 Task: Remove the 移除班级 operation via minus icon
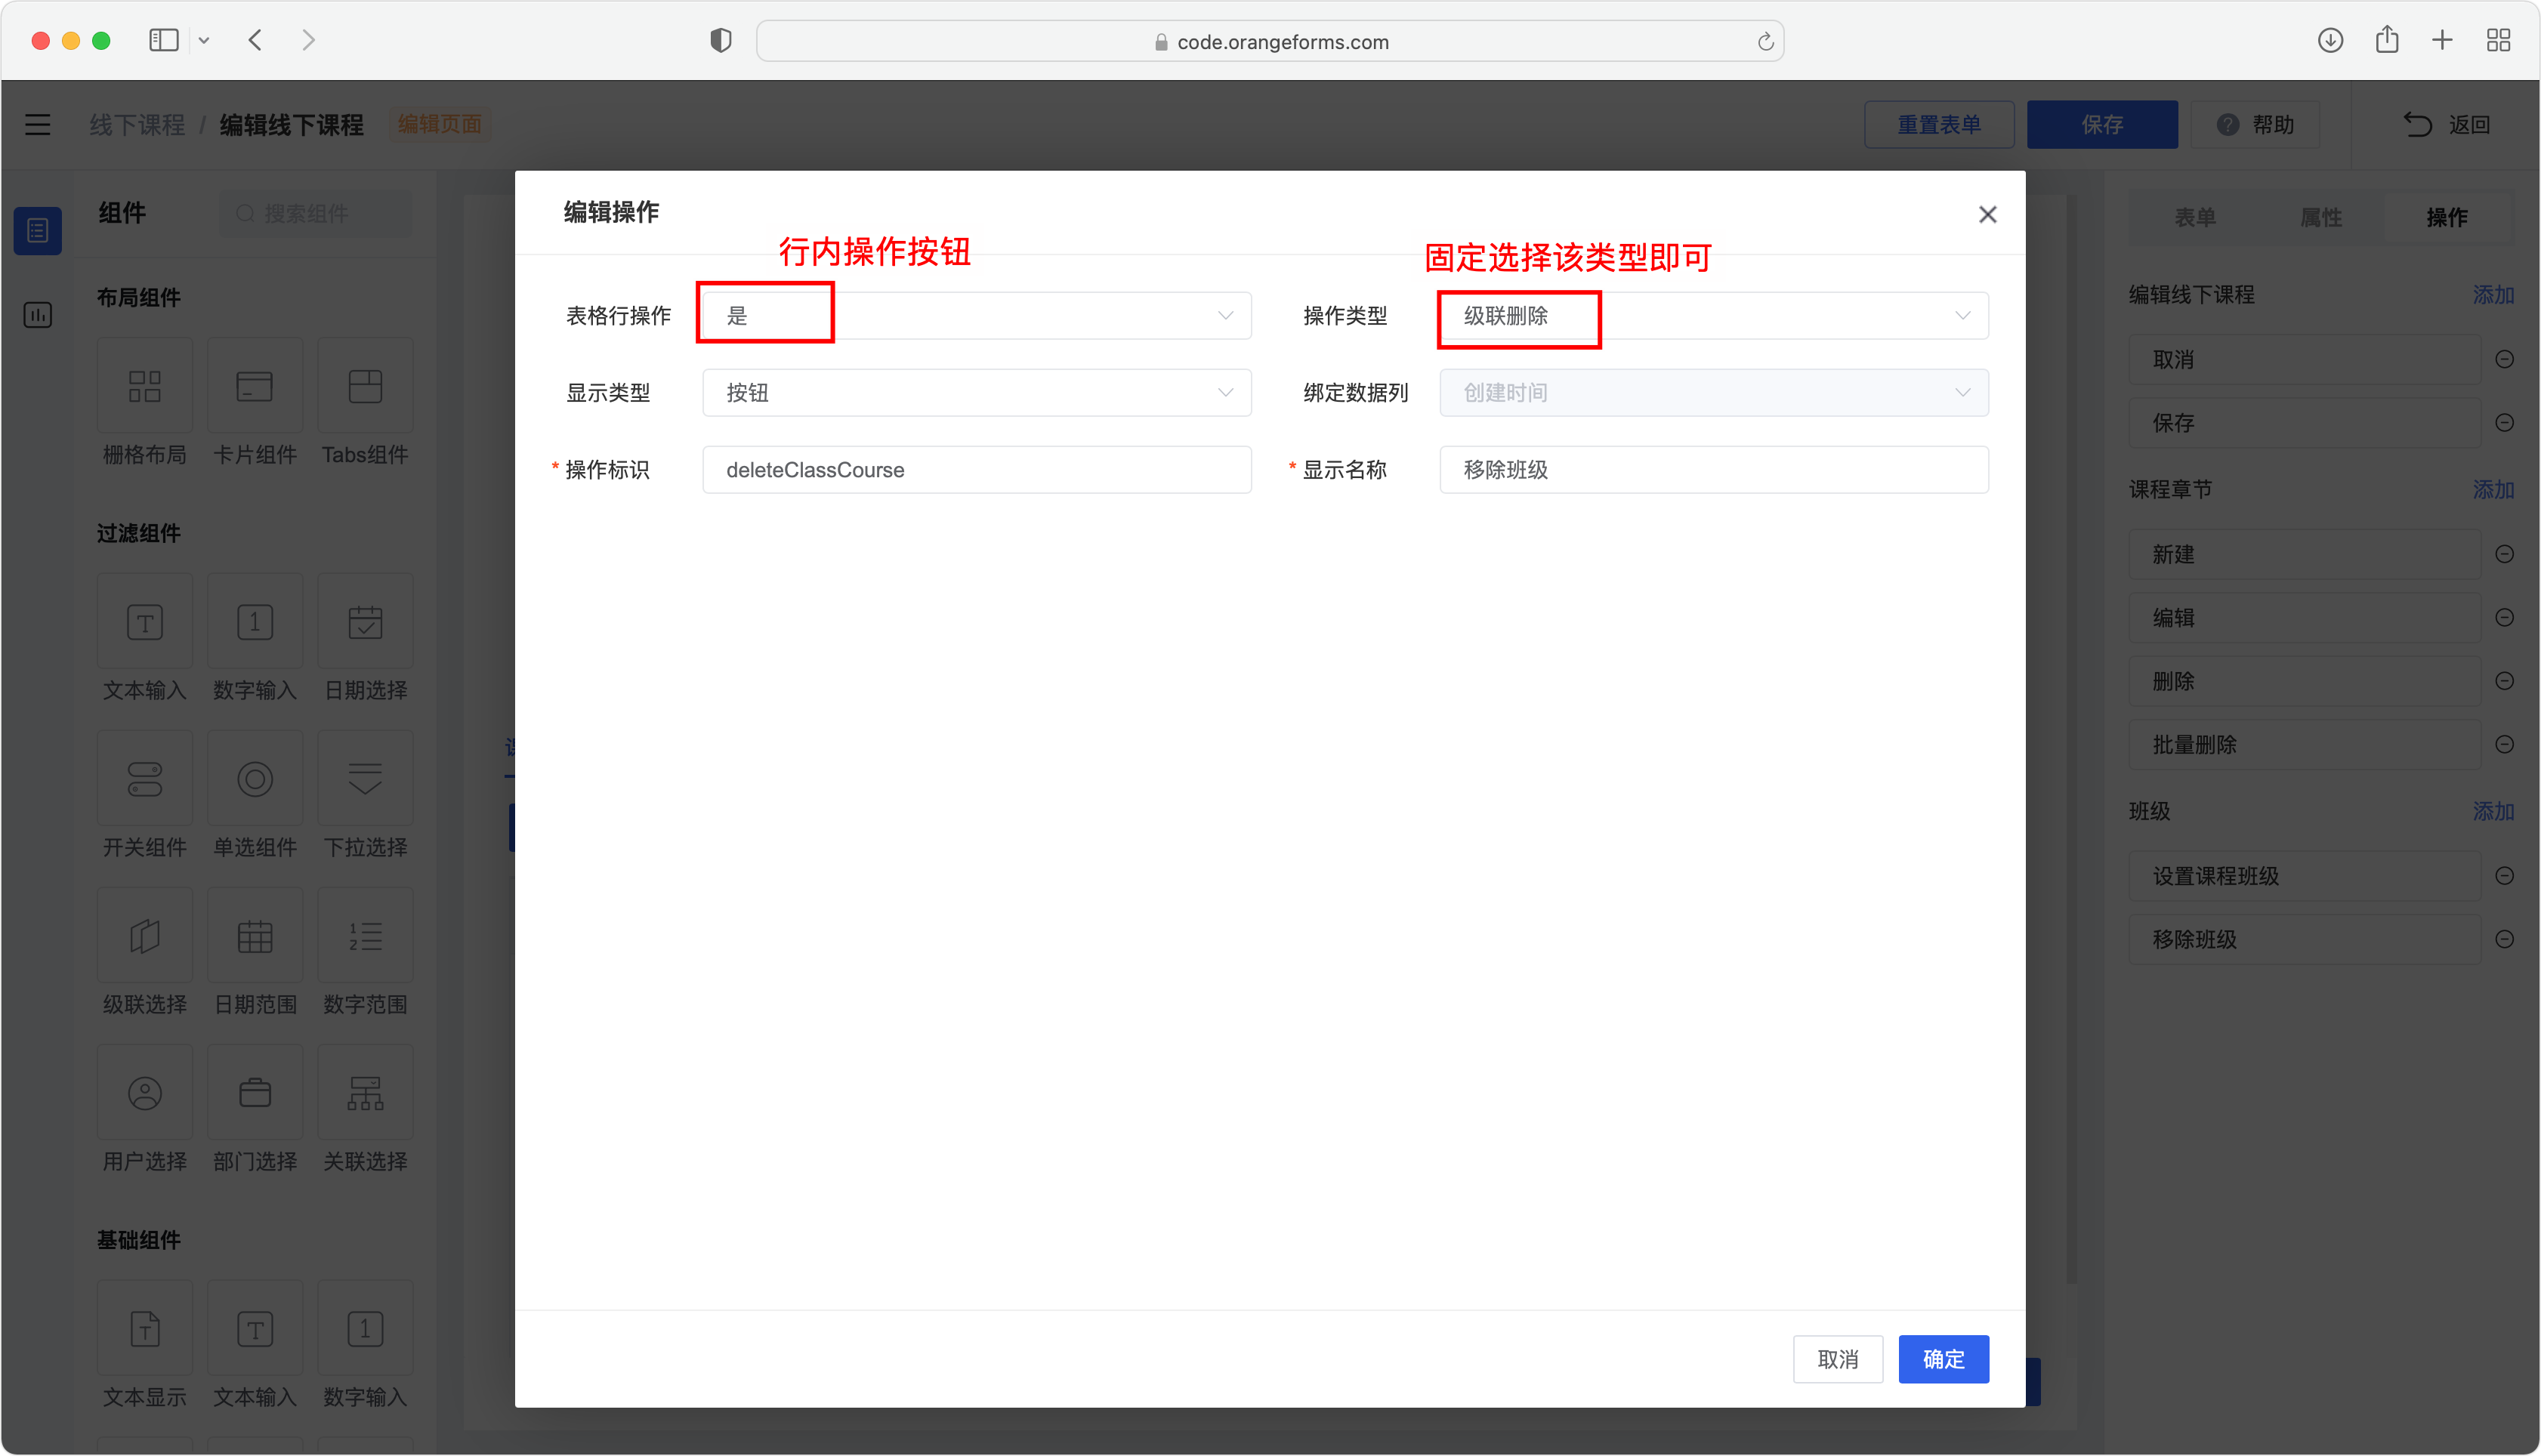click(2504, 939)
